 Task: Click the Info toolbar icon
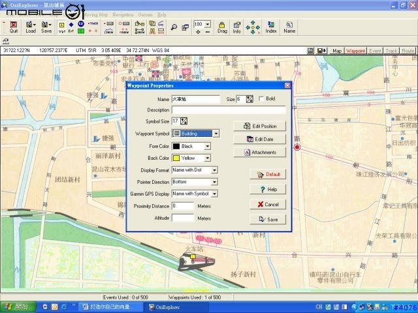(x=236, y=27)
